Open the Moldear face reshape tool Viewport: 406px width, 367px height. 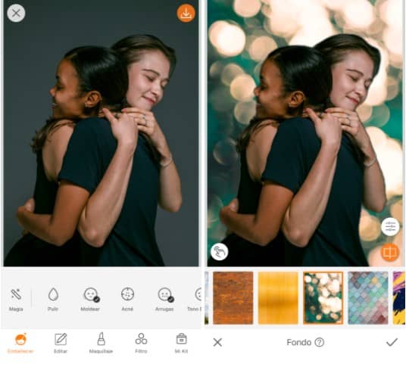[90, 299]
